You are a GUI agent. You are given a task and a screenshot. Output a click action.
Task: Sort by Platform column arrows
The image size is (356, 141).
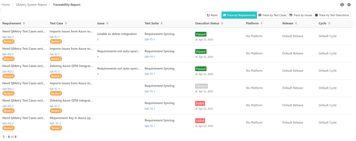click(261, 23)
